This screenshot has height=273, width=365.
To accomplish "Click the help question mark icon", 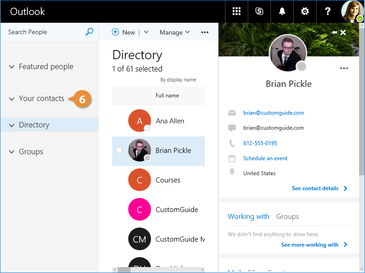I will point(328,11).
